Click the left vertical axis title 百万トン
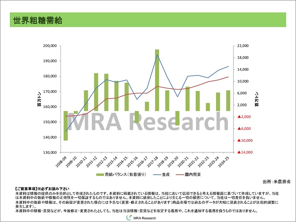The height and width of the screenshot is (222, 296). click(x=39, y=99)
